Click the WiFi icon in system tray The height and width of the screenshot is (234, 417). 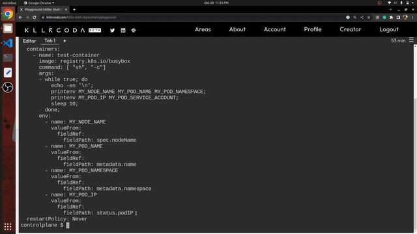pyautogui.click(x=390, y=3)
